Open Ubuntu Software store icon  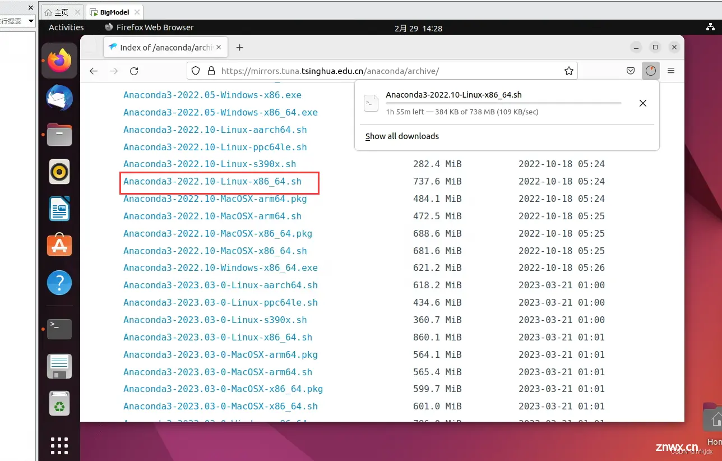point(59,246)
